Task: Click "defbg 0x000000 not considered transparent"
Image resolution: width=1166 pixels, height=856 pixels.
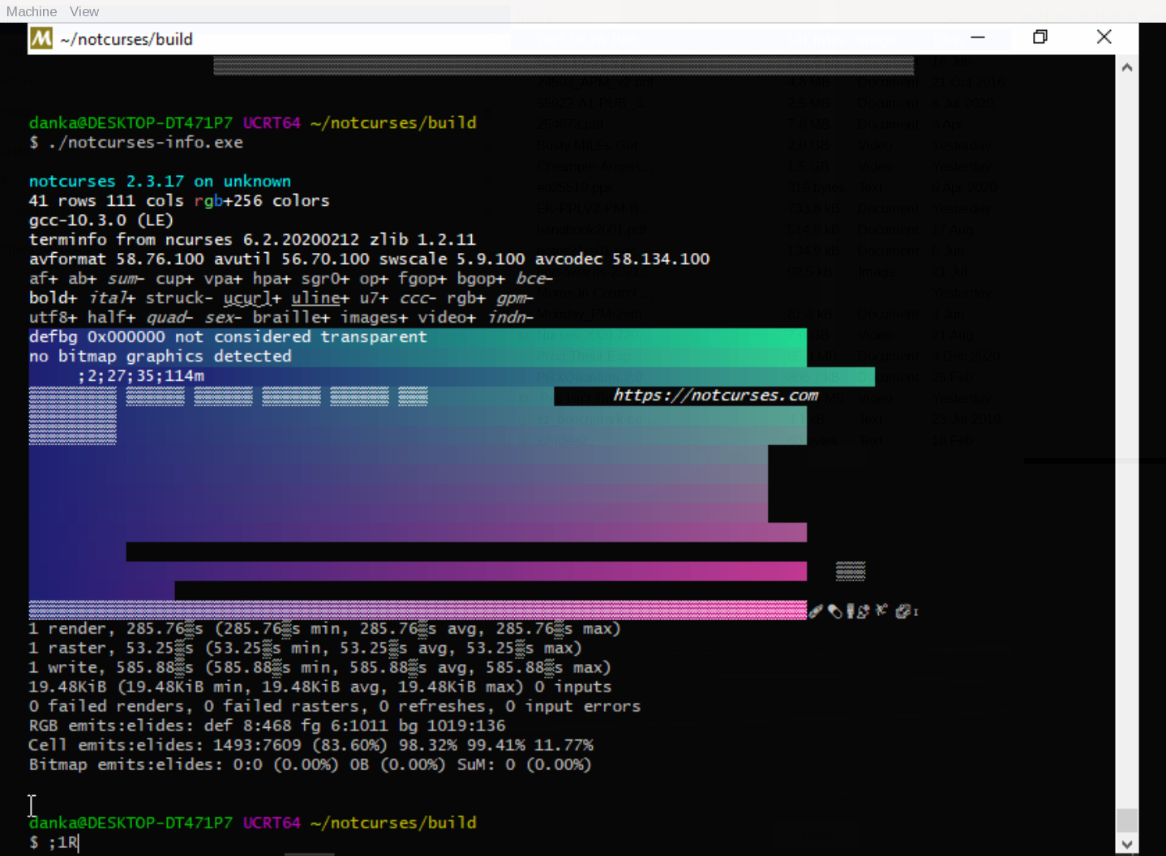Action: [x=228, y=337]
